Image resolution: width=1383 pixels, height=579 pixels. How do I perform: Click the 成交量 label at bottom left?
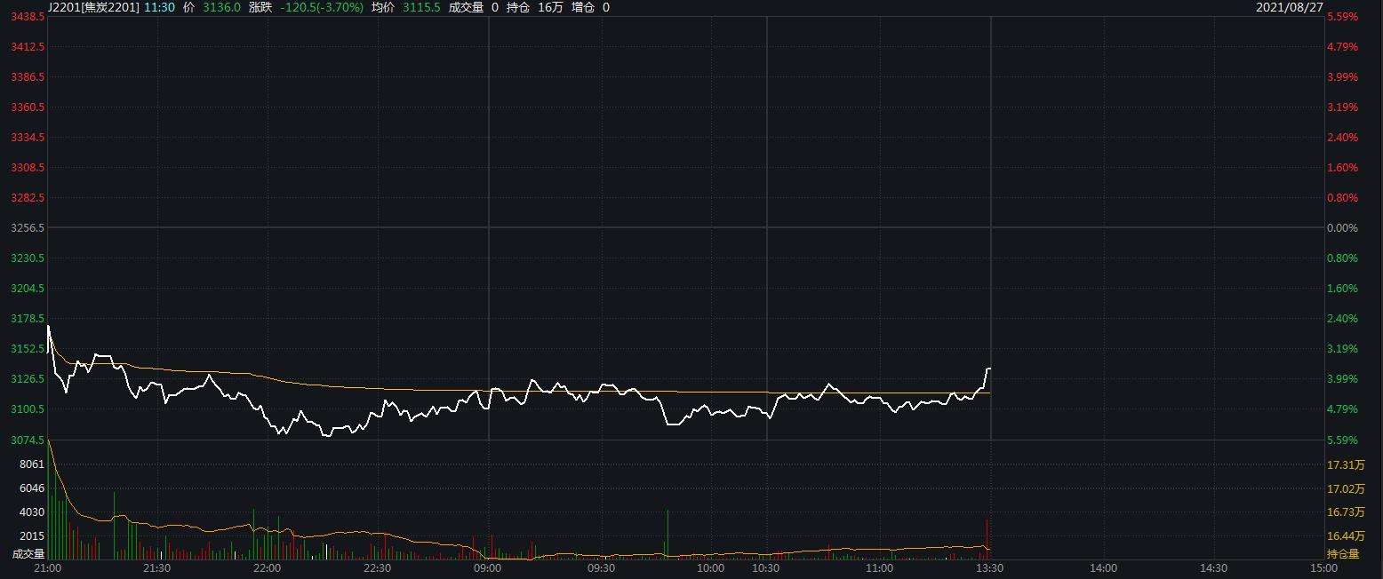tap(28, 554)
